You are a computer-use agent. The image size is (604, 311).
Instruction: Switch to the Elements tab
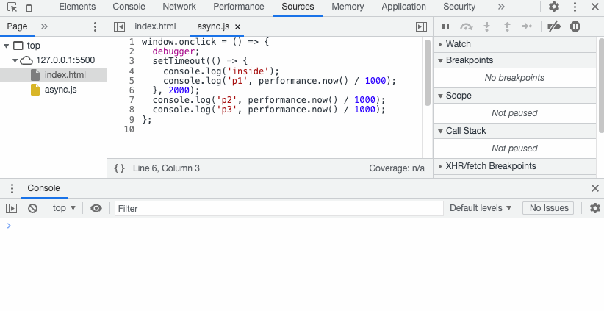[x=77, y=7]
